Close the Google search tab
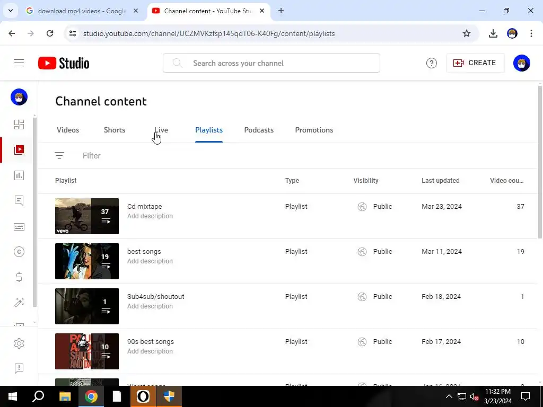The image size is (543, 407). [x=136, y=11]
